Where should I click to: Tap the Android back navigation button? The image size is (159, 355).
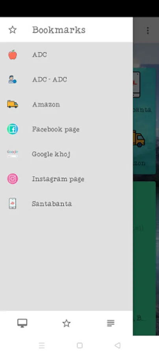click(x=117, y=345)
